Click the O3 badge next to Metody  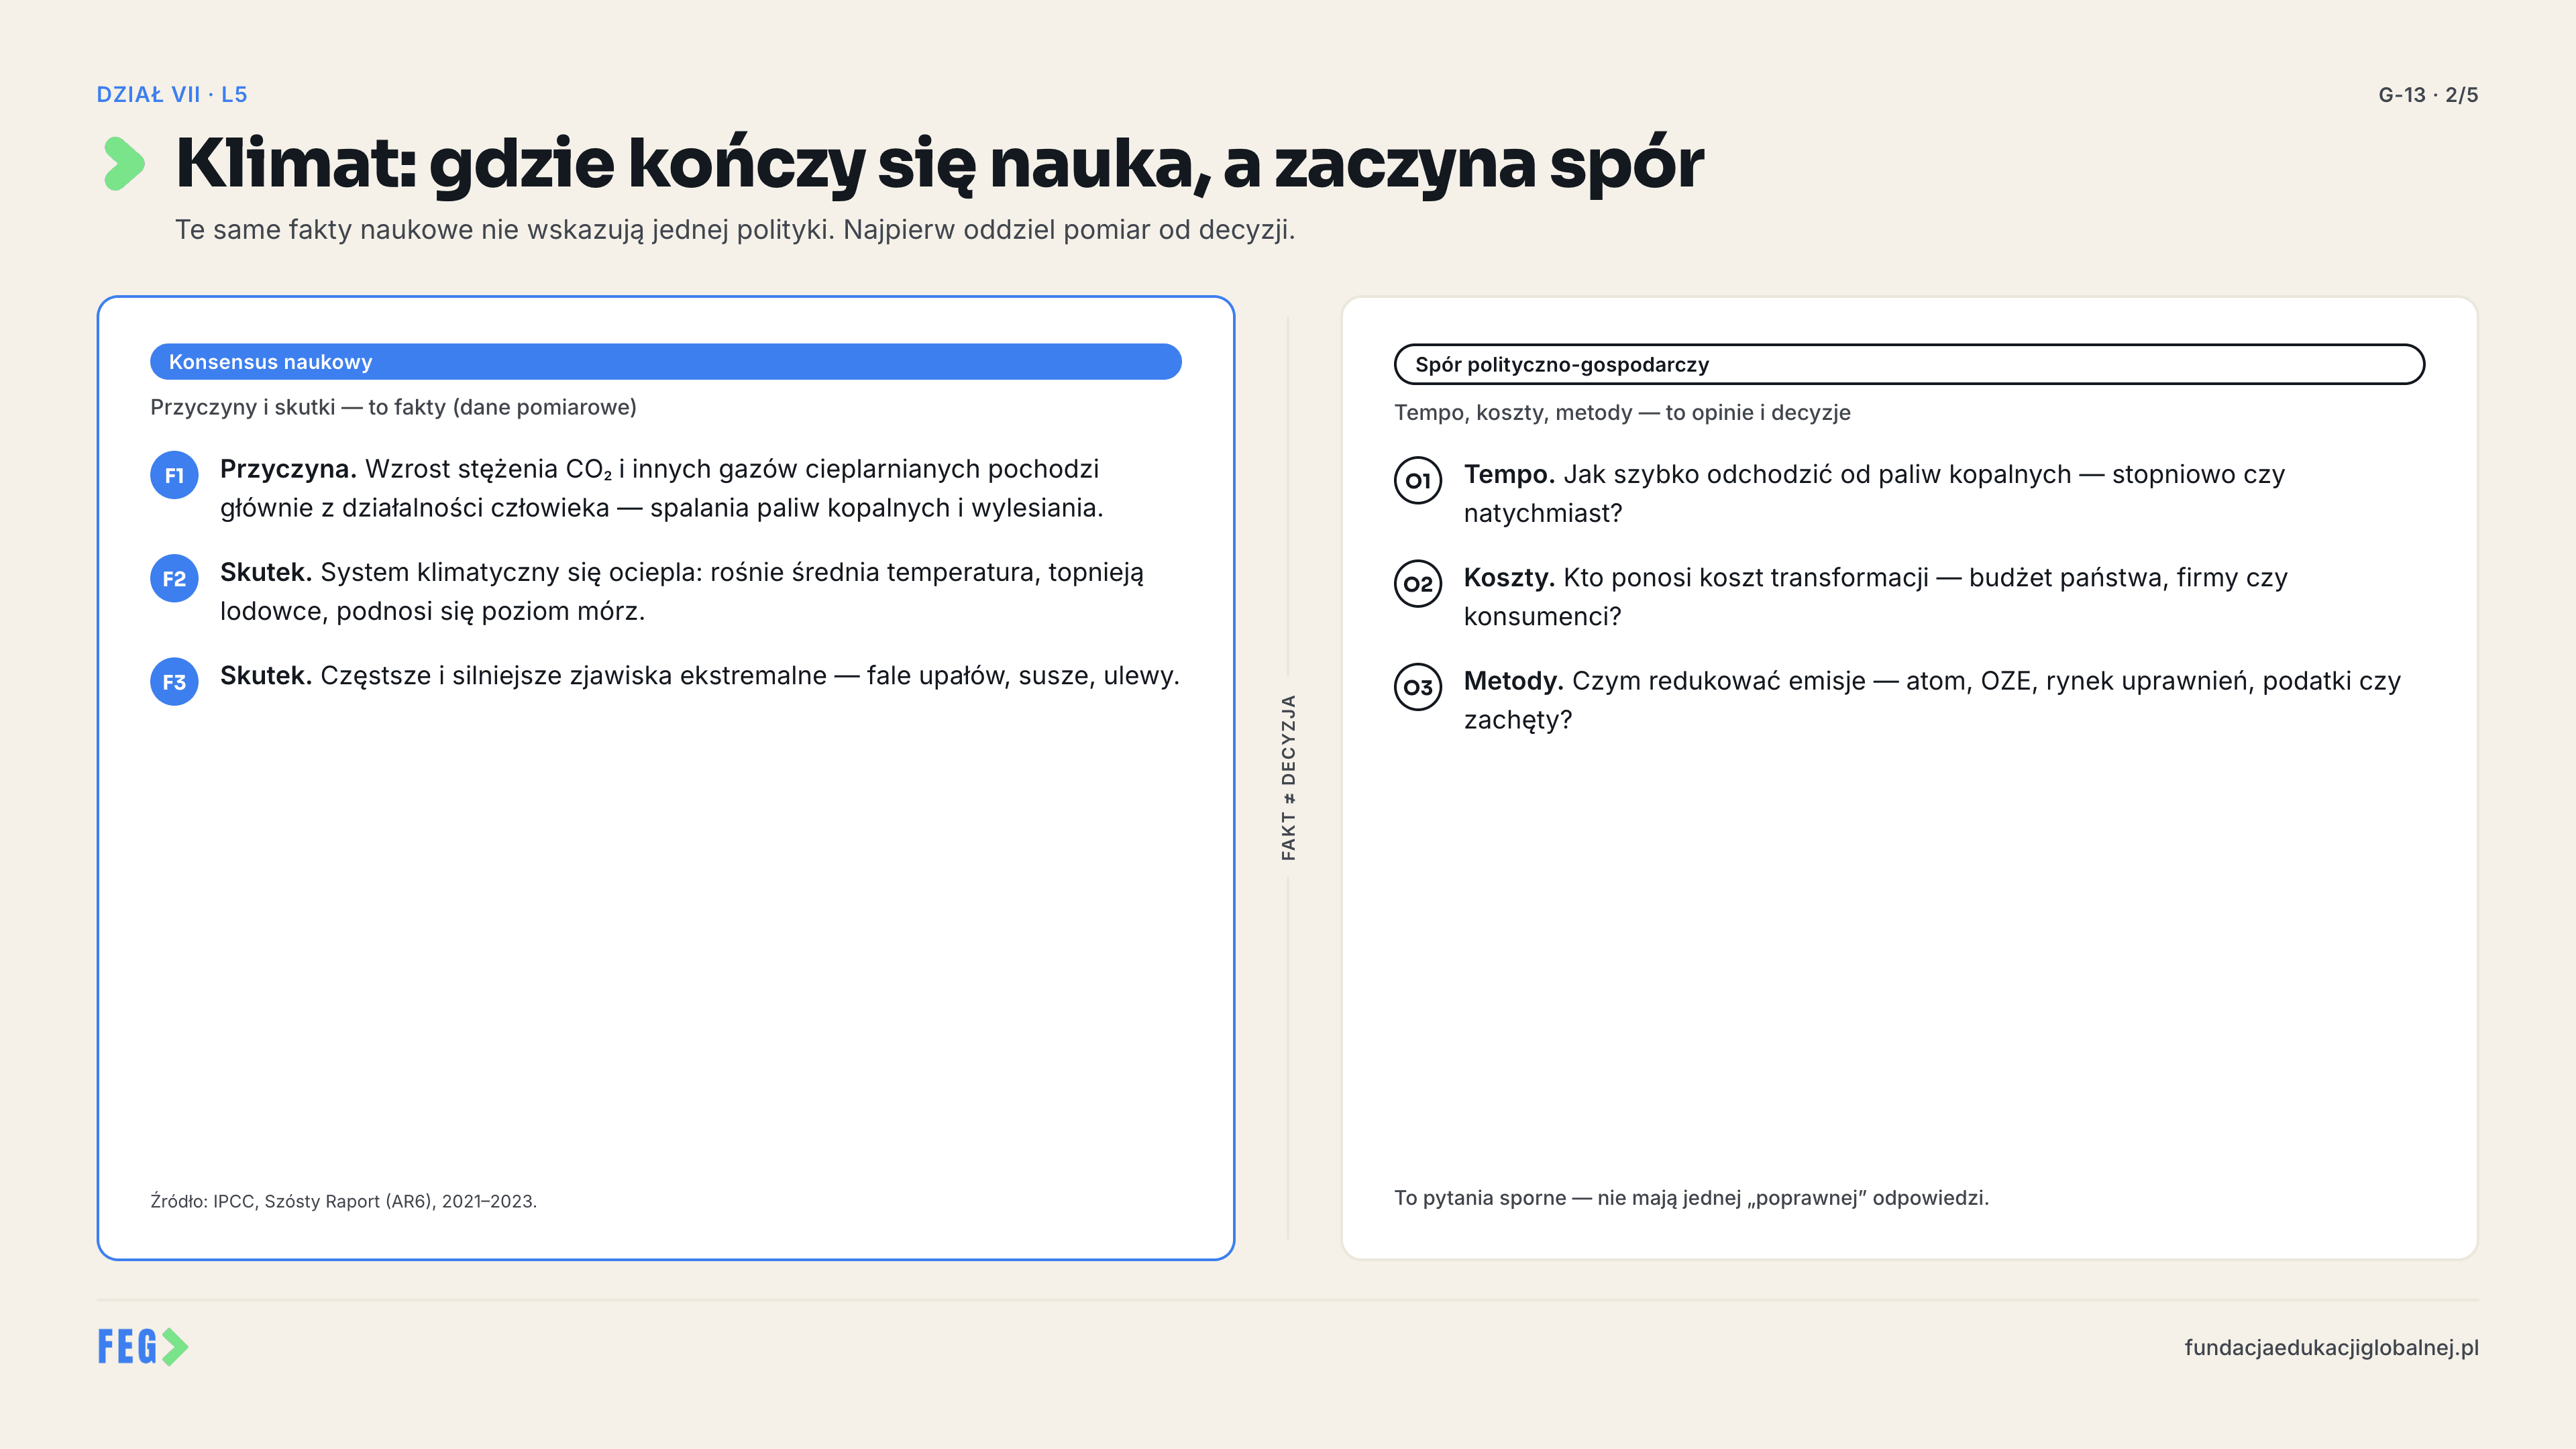click(1418, 687)
